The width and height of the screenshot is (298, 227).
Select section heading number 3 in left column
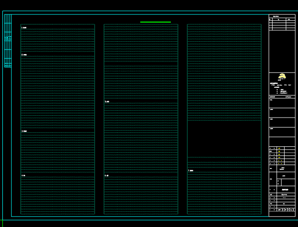[24, 131]
